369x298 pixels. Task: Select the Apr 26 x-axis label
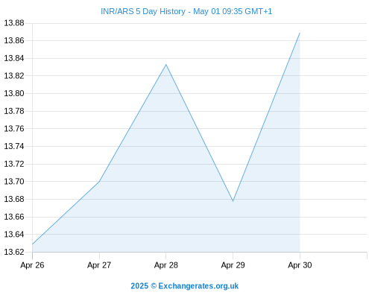point(32,265)
